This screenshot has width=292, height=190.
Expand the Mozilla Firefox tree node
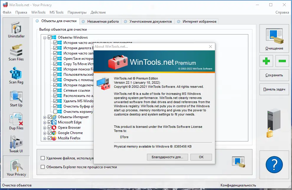45,138
